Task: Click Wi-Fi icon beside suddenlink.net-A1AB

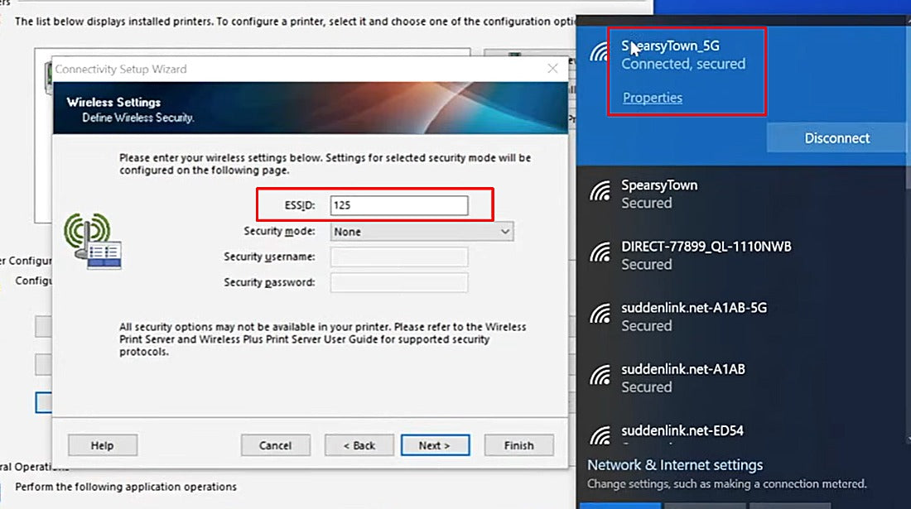Action: pos(600,376)
